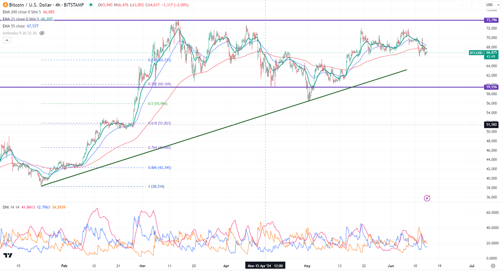The image size is (502, 271).
Task: Click the 36,000 price axis label
Action: (x=491, y=197)
